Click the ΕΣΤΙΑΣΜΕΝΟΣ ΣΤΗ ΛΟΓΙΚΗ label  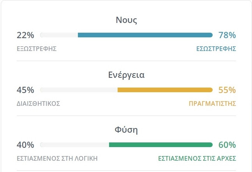[57, 158]
